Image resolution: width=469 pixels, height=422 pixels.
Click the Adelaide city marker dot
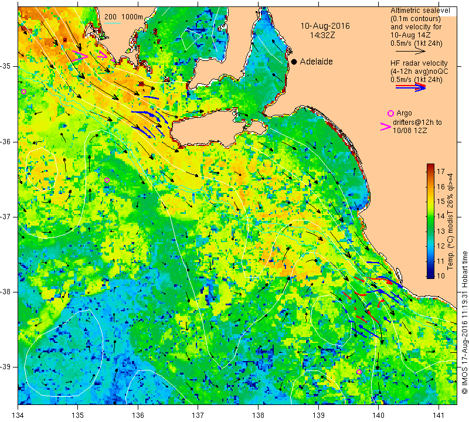click(x=294, y=62)
